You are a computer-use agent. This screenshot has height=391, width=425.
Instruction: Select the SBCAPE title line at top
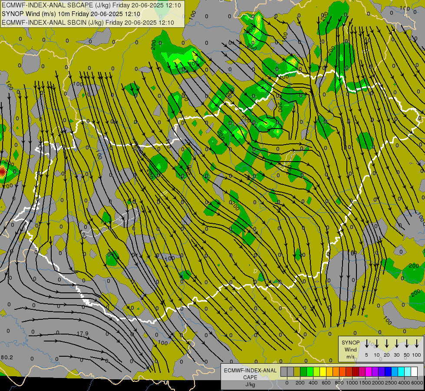(x=91, y=5)
